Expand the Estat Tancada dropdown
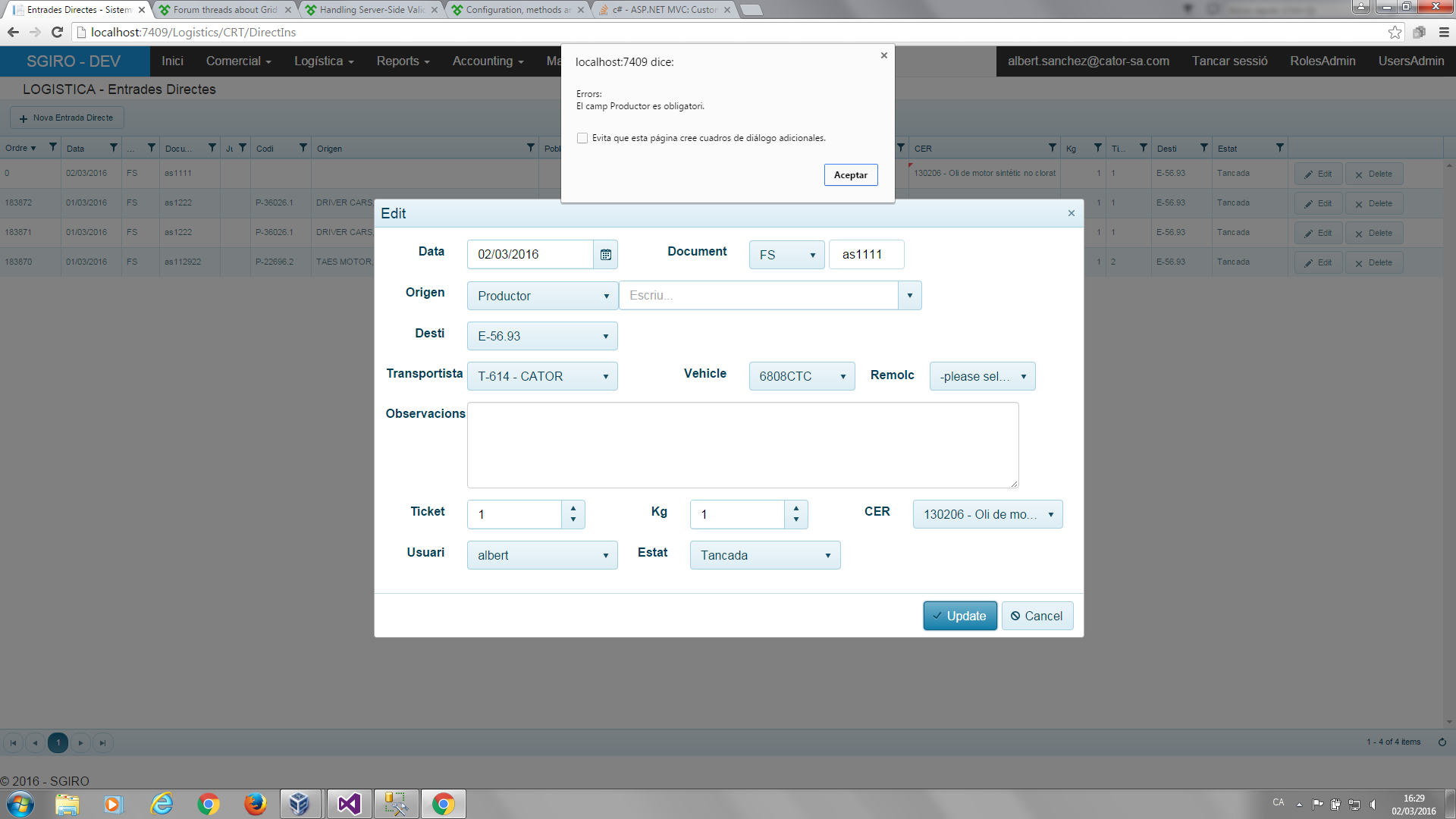Image resolution: width=1456 pixels, height=819 pixels. tap(764, 555)
